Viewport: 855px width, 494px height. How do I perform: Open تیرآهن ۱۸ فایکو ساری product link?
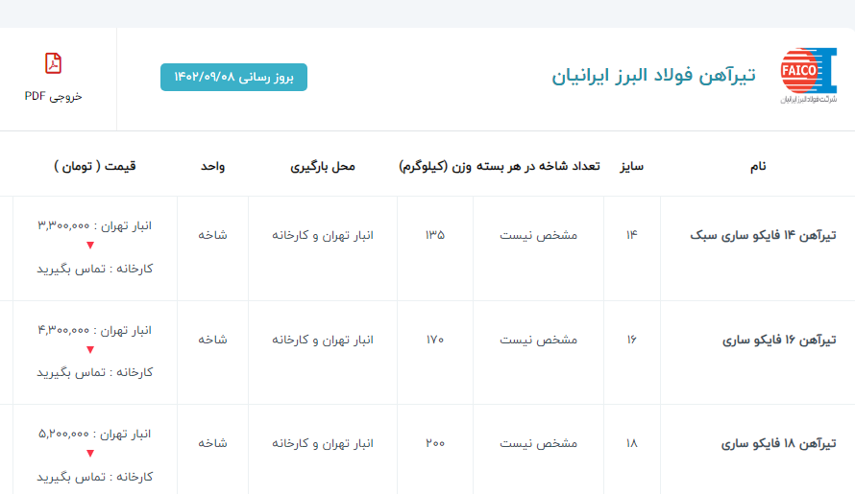pyautogui.click(x=778, y=444)
